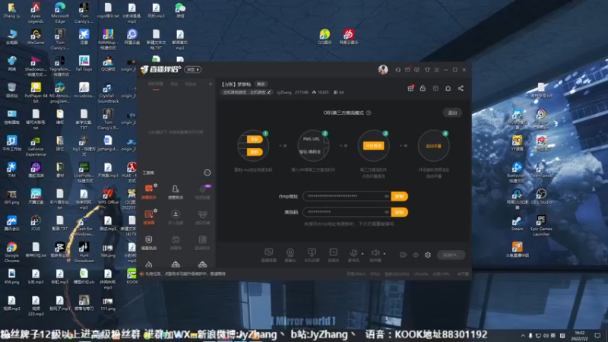Click the phone screen cast icon

tap(312, 255)
